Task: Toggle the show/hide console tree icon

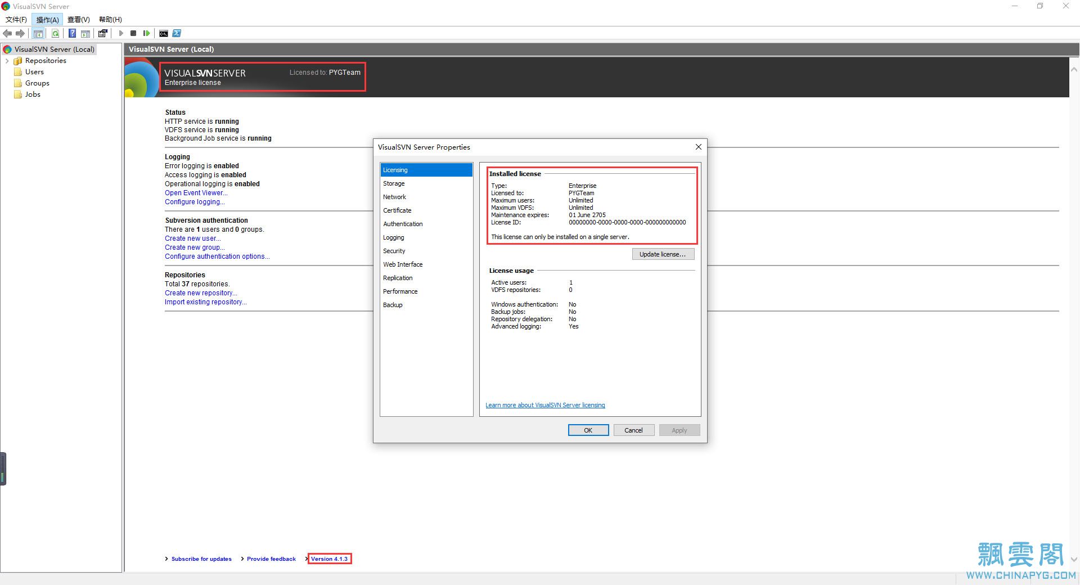Action: (x=38, y=33)
